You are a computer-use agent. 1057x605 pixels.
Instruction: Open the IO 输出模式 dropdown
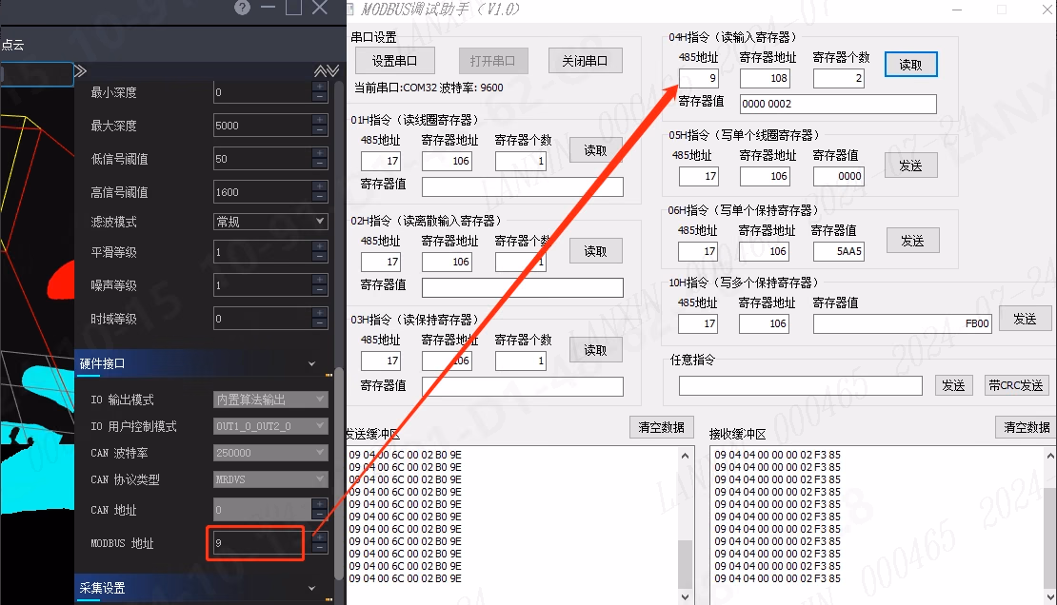click(271, 400)
